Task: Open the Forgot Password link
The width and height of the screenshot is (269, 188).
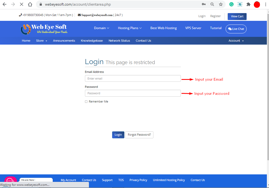Action: pos(139,135)
